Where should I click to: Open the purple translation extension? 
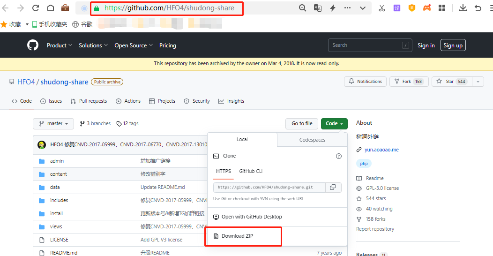point(397,8)
